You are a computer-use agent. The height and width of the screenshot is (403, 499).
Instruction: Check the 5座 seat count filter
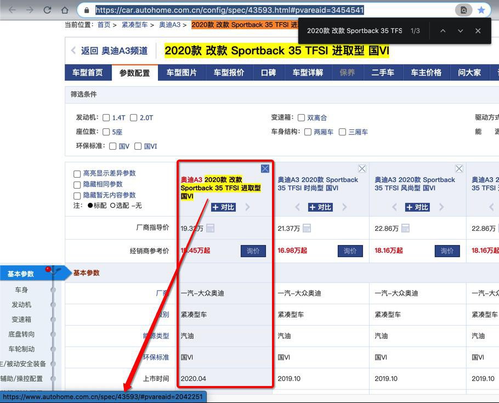(106, 132)
